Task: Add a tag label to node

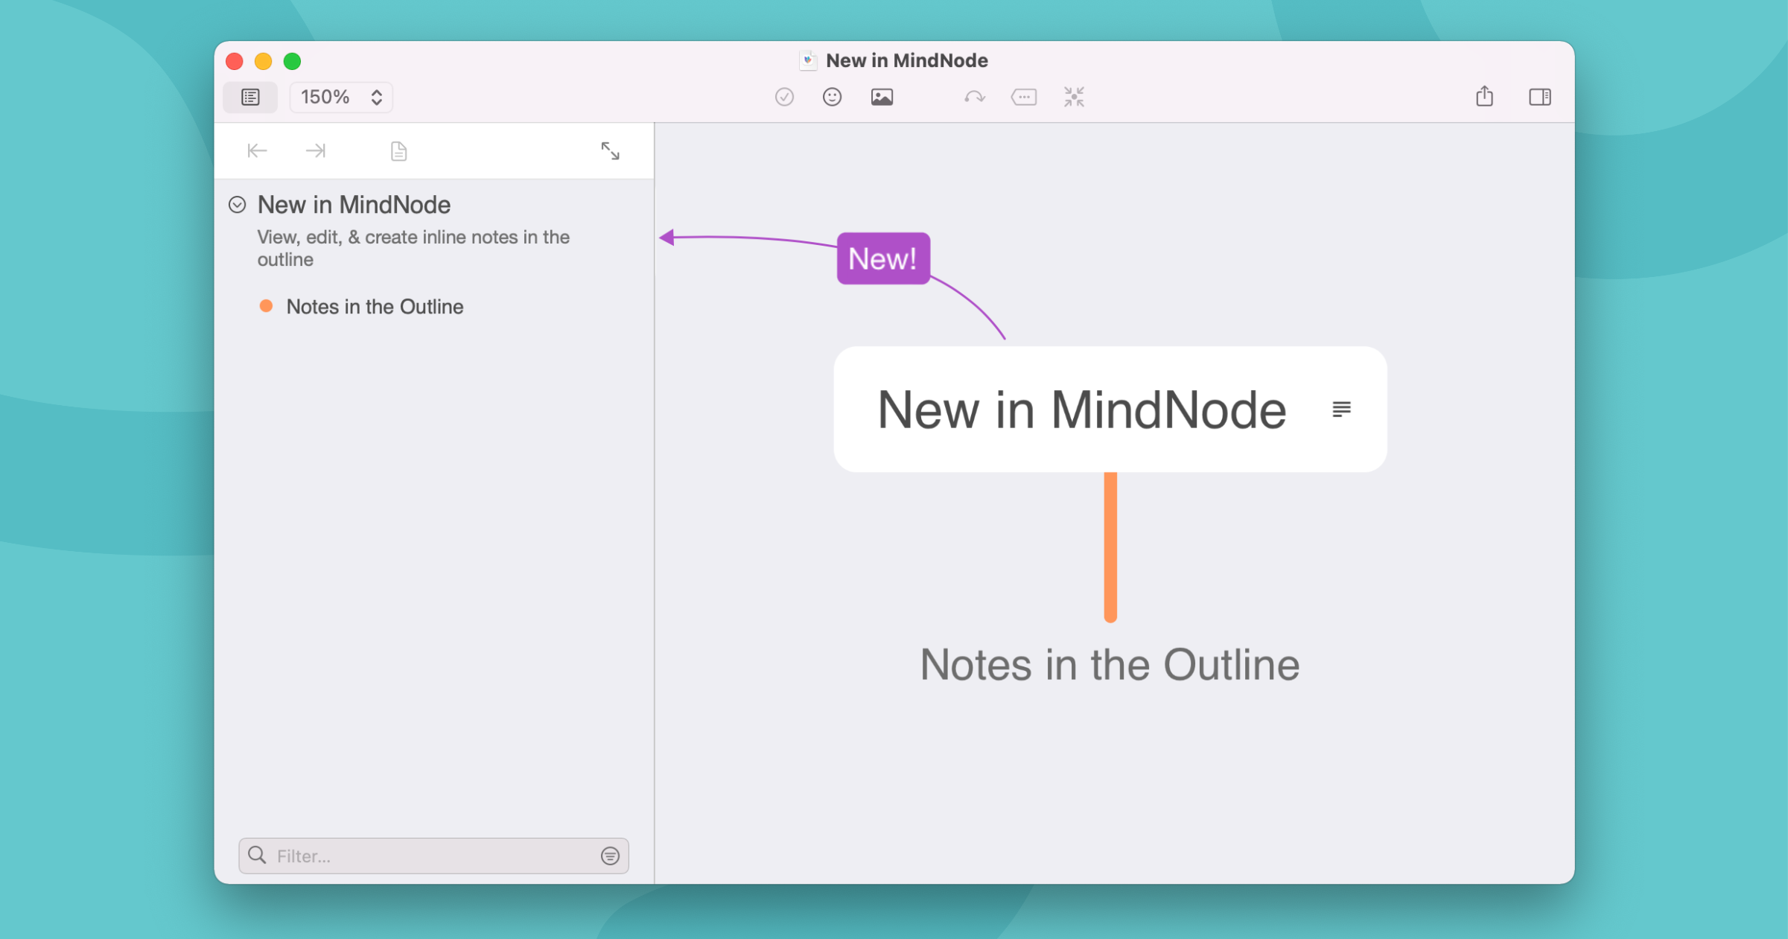Action: (1024, 97)
